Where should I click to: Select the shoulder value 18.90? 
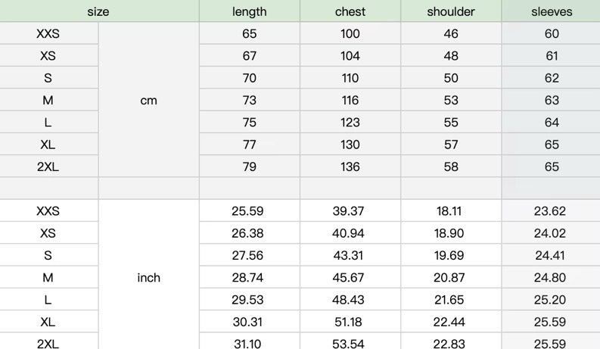coord(449,234)
